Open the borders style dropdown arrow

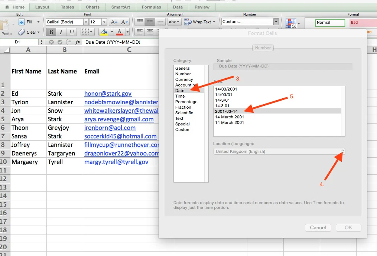coord(91,32)
